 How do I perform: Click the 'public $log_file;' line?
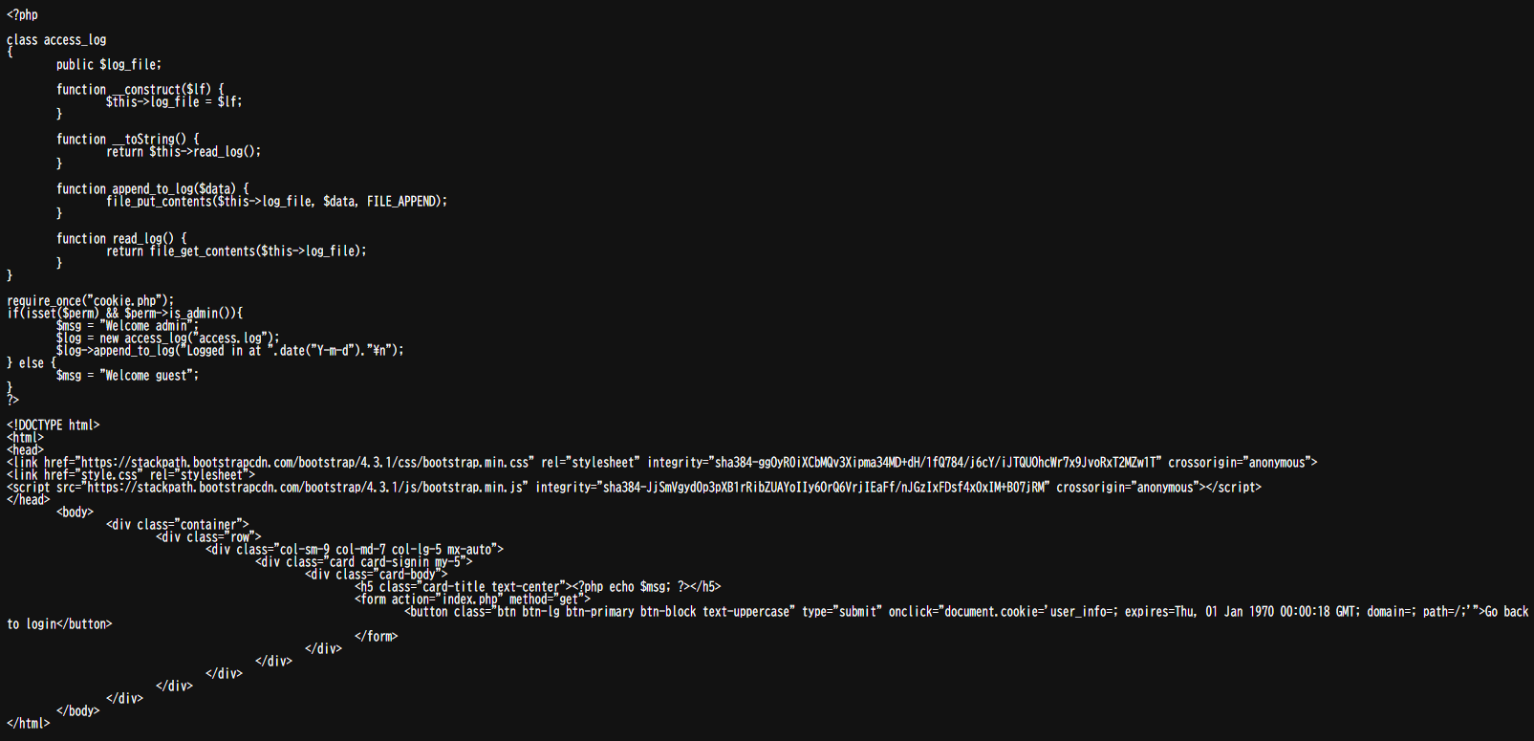click(x=109, y=65)
